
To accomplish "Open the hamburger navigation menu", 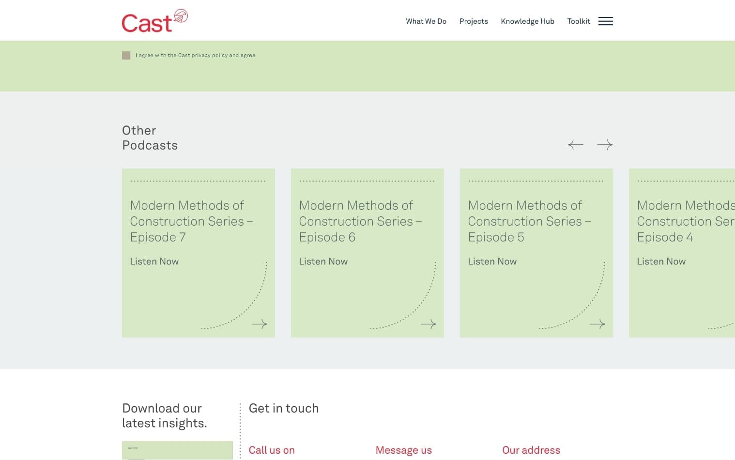I will pos(605,21).
